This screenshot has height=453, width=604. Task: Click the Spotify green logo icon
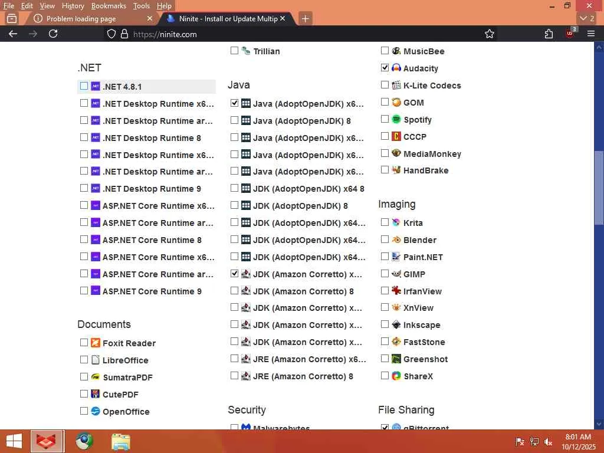click(396, 119)
